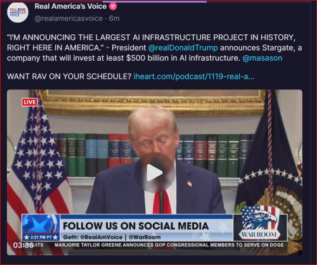Click the 6m post timestamp
This screenshot has width=317, height=265.
pos(114,18)
